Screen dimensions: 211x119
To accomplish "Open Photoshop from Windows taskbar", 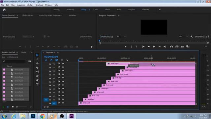I will tap(33, 116).
